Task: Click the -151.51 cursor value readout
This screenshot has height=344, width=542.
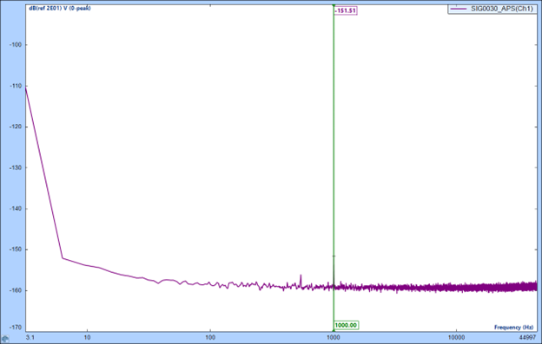Action: (x=346, y=10)
